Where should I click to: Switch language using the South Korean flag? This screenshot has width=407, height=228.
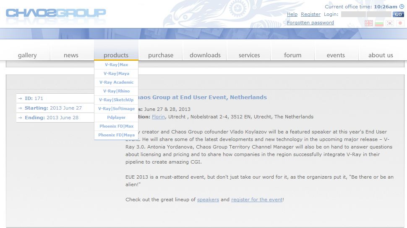(390, 23)
